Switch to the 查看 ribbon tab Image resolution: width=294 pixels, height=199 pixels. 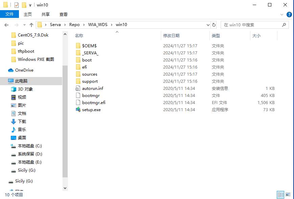[x=64, y=14]
